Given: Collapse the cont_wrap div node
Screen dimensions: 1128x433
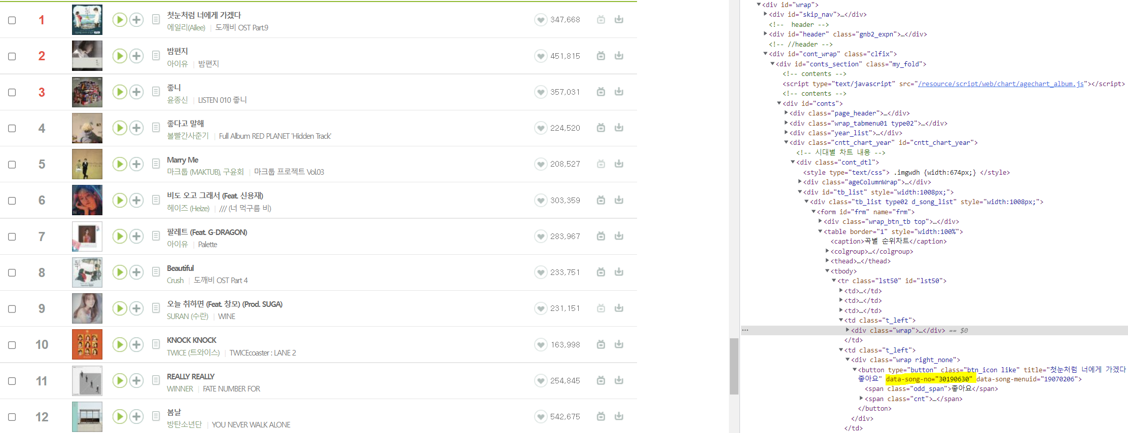Looking at the screenshot, I should pyautogui.click(x=765, y=54).
